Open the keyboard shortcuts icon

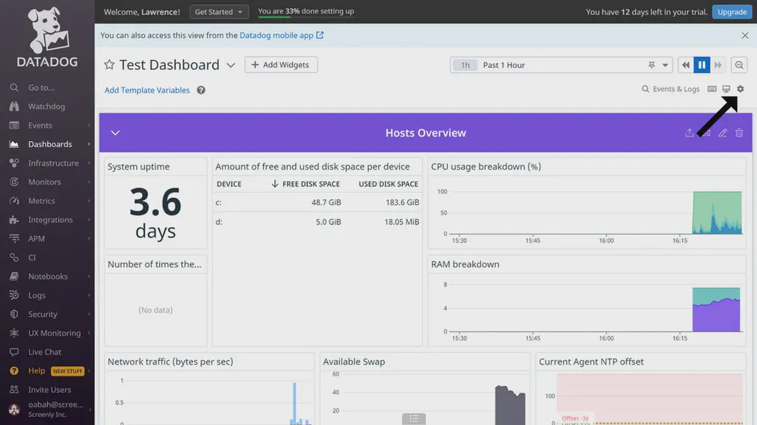pyautogui.click(x=710, y=89)
